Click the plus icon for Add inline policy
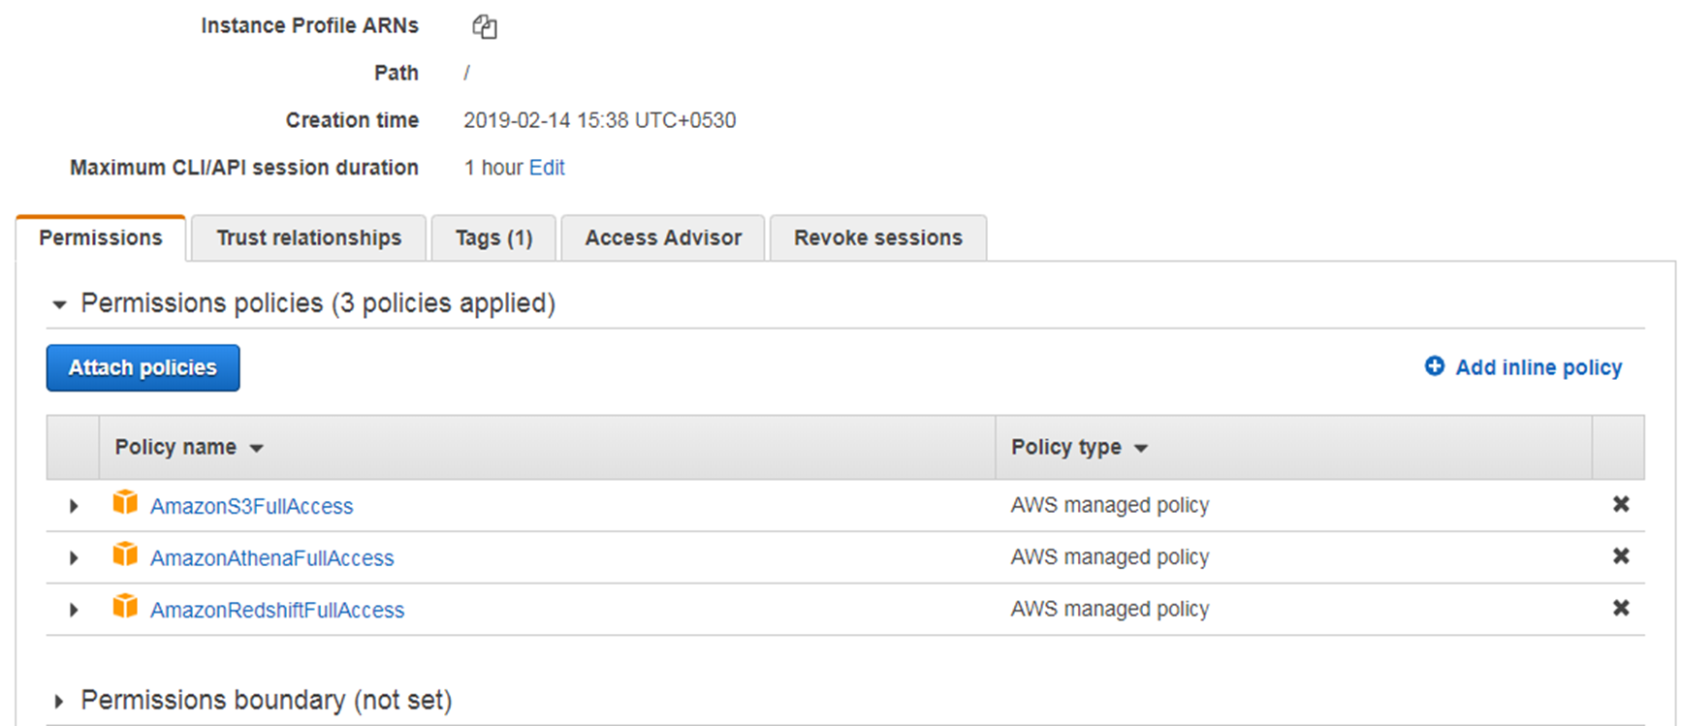This screenshot has width=1681, height=726. 1434,366
